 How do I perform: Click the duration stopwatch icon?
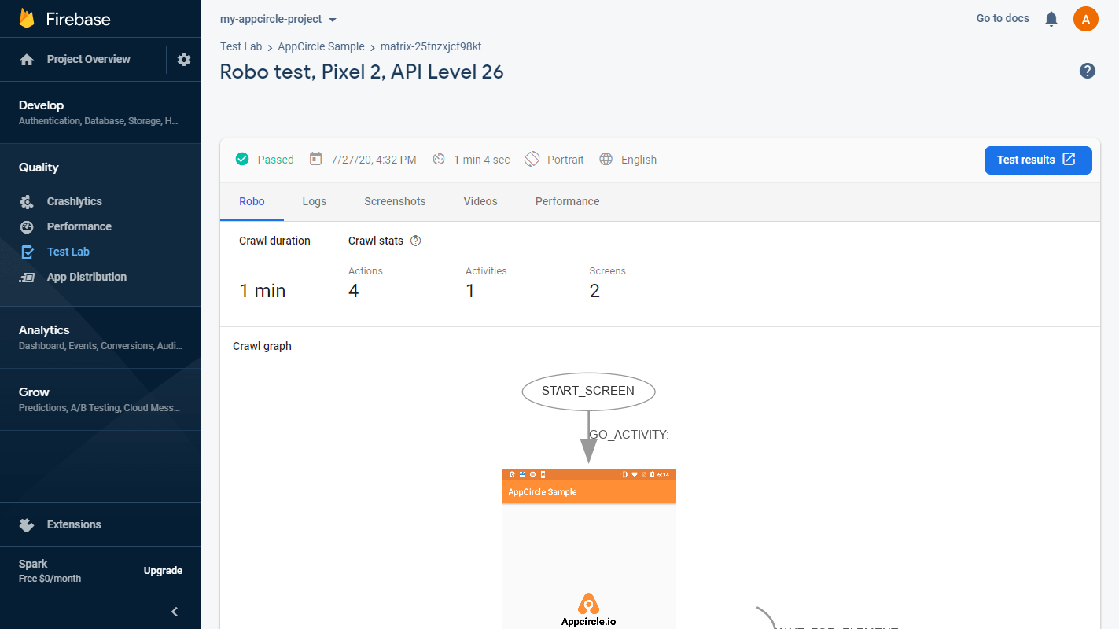[439, 159]
